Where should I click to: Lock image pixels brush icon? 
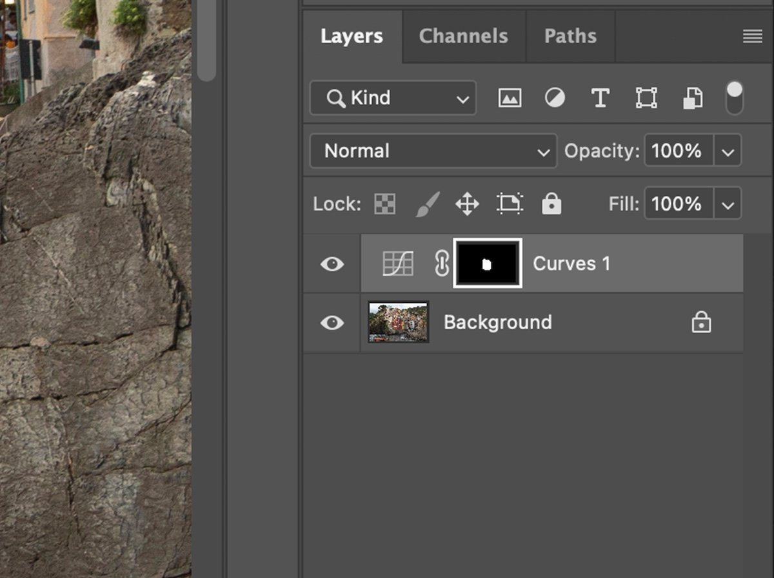click(426, 204)
